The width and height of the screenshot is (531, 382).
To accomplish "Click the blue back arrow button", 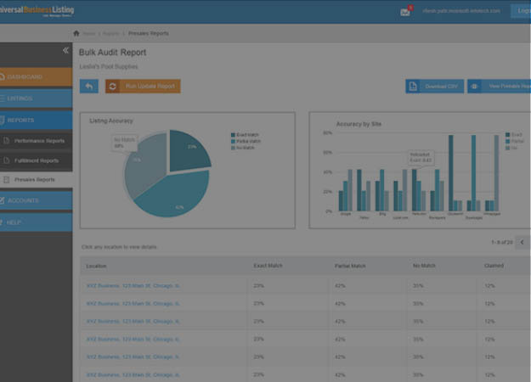I will [x=89, y=87].
